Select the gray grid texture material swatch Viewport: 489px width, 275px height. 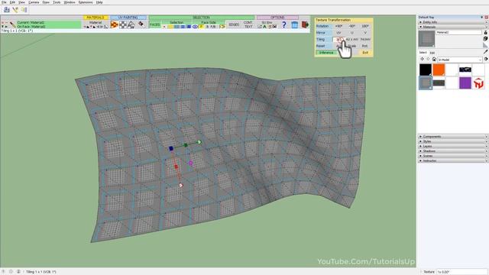point(426,83)
